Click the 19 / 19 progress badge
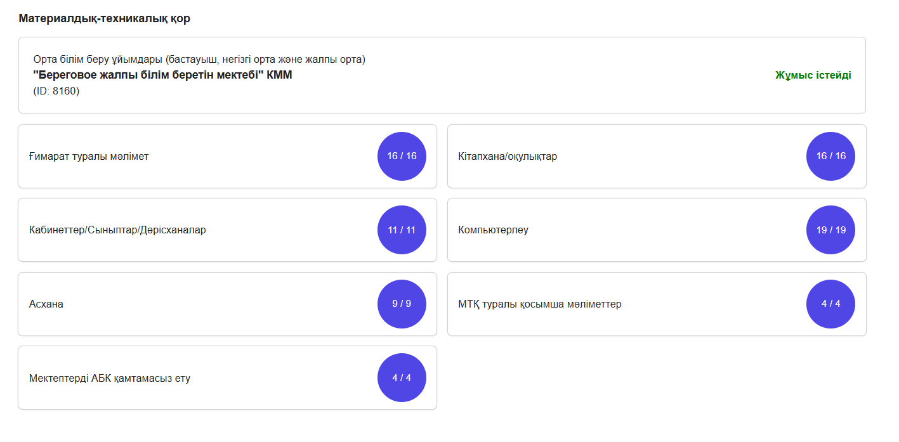 (x=830, y=230)
